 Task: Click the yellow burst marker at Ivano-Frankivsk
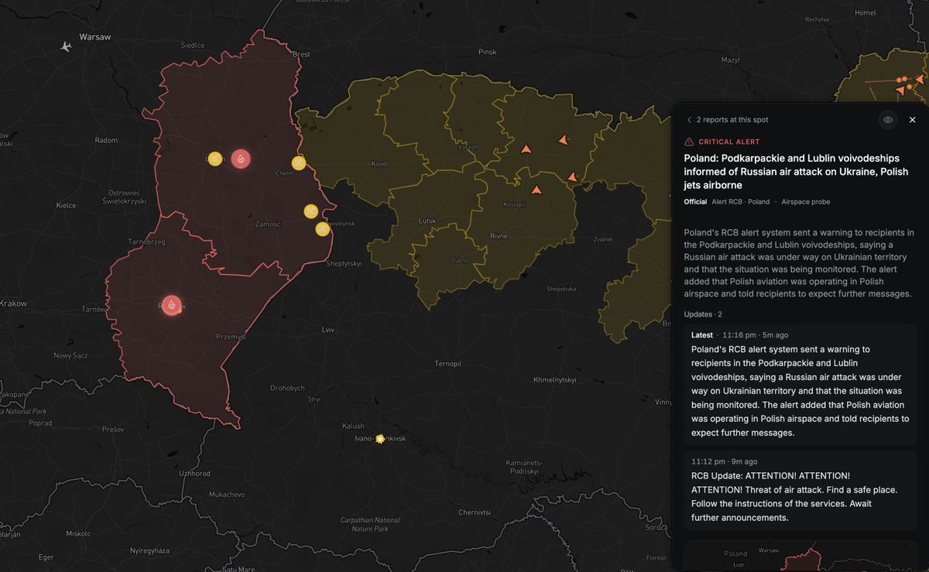tap(379, 439)
